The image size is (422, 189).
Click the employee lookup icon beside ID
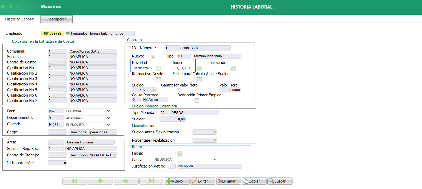pyautogui.click(x=67, y=33)
